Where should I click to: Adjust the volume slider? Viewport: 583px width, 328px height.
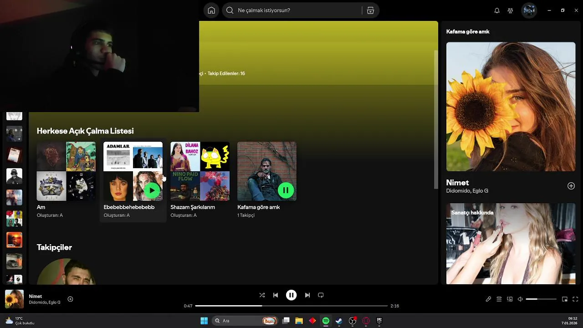541,299
